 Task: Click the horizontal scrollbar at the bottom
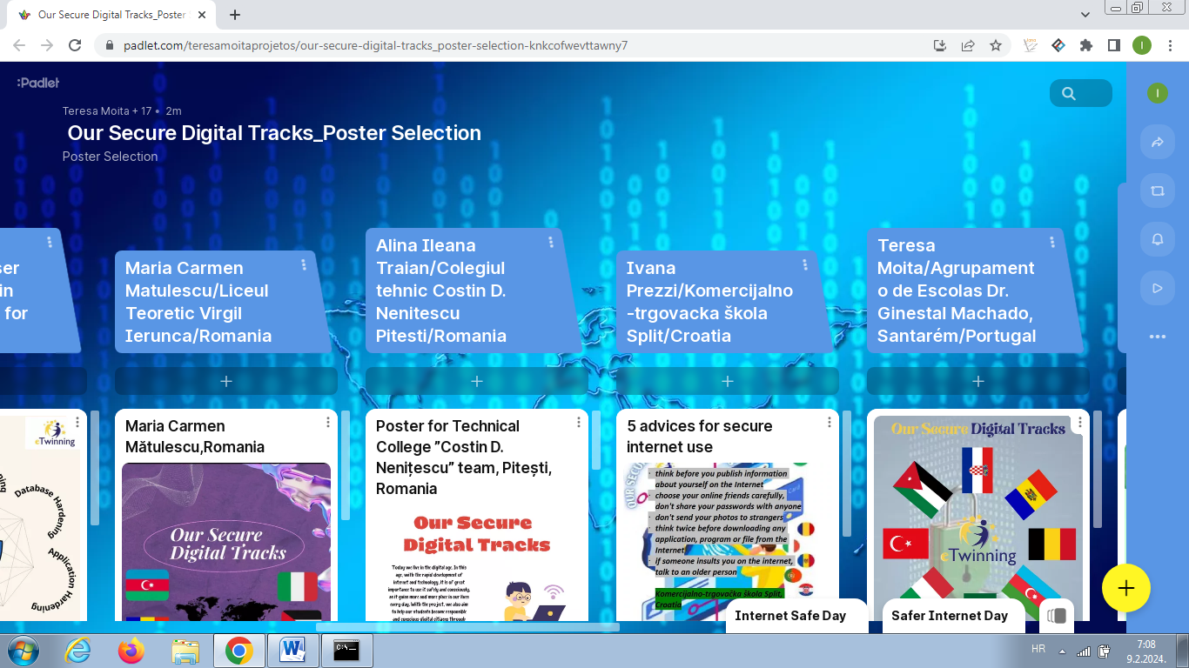[x=467, y=626]
